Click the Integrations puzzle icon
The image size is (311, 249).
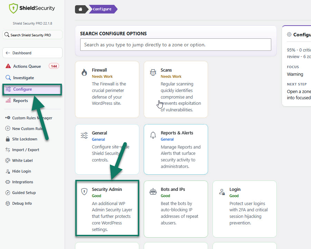point(8,182)
